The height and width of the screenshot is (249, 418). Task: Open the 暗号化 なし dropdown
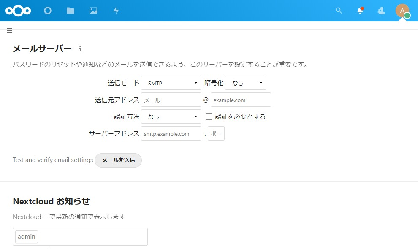click(245, 83)
